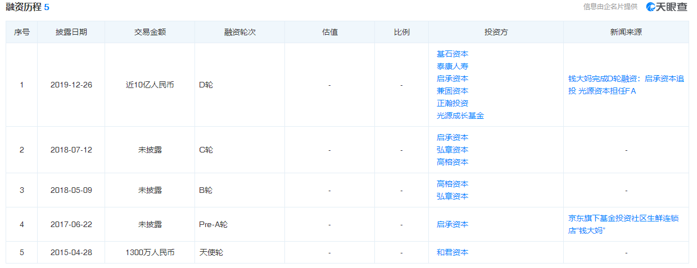697x268 pixels.
Task: Select amount cell 近10亿人民币
Action: point(150,85)
